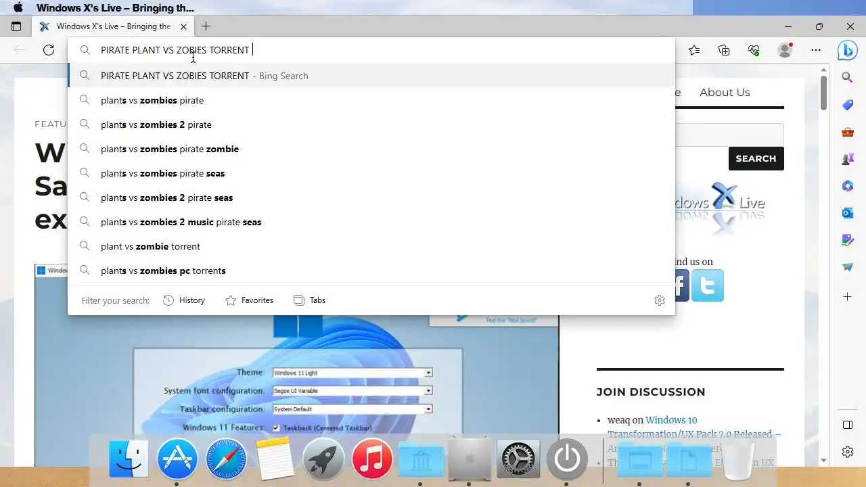Click the Apple logo in menu bar

click(18, 7)
